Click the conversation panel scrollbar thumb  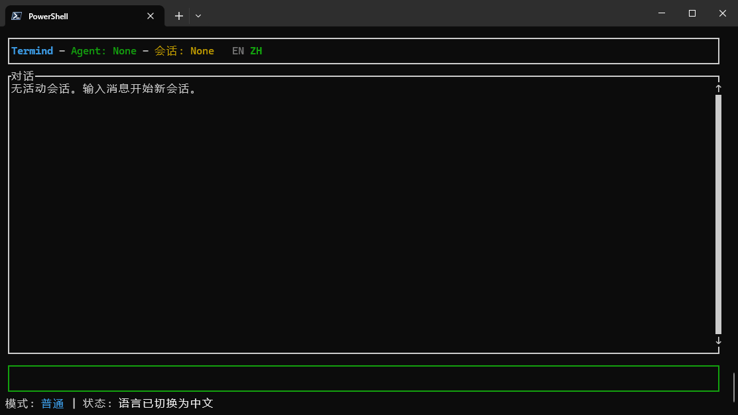pos(718,212)
